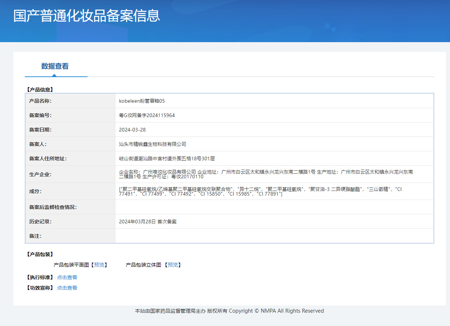Open 预览 link for 产品包装平面图
Screen dimensions: 450x326
(x=99, y=265)
